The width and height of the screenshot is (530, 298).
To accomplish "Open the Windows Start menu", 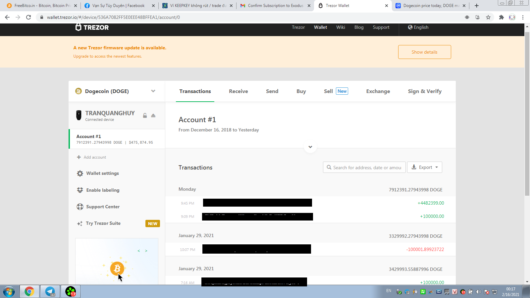I will (x=9, y=292).
